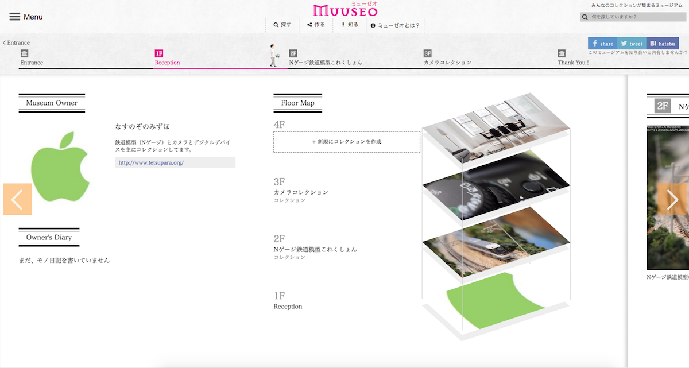Click the Owner's Diary heading
The height and width of the screenshot is (368, 689).
[x=49, y=237]
